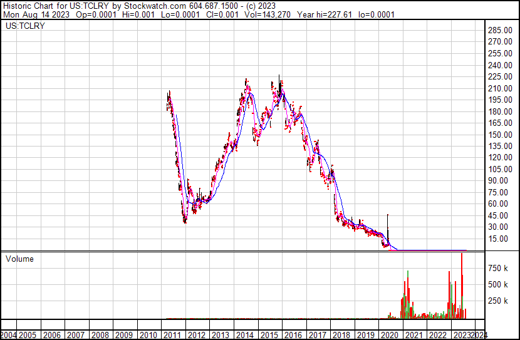Screen dimensions: 520x340
Task: Select the 2016 year label on time axis
Action: pos(293,334)
